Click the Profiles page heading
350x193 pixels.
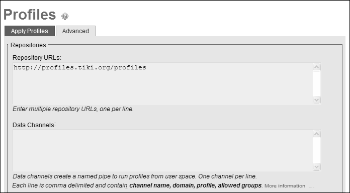pyautogui.click(x=30, y=15)
